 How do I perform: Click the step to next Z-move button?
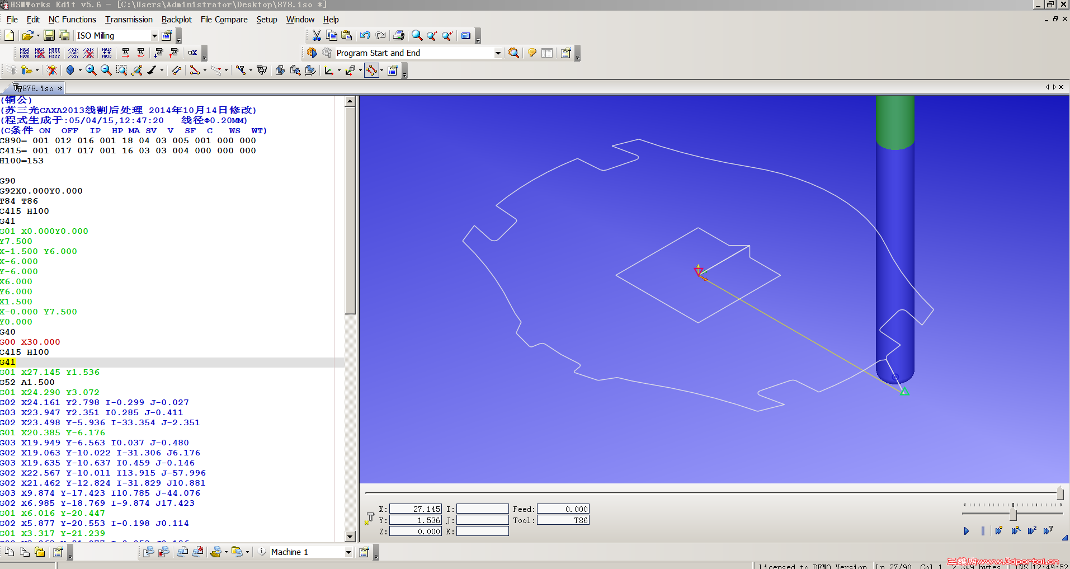coord(1032,531)
